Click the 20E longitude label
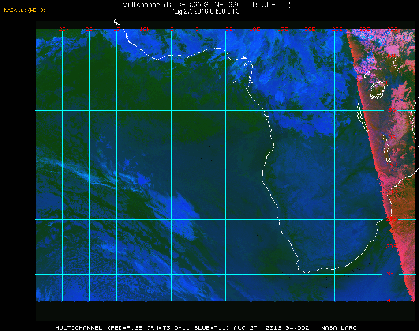Viewport: 419px width, 331px height. pyautogui.click(x=310, y=29)
